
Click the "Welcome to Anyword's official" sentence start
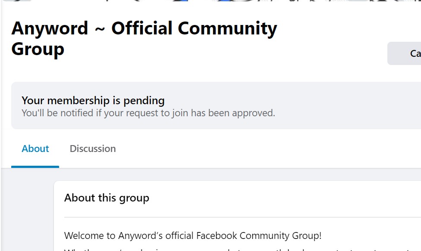(112, 236)
